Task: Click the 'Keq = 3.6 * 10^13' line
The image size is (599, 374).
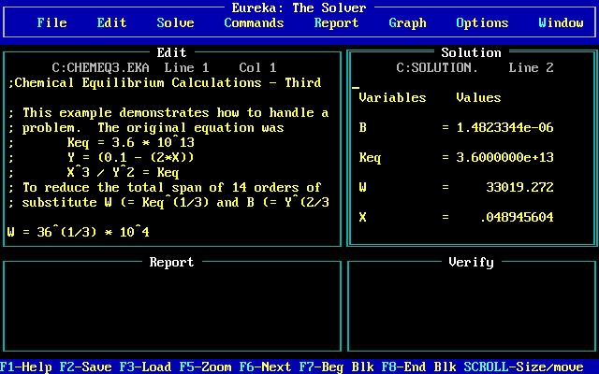Action: pyautogui.click(x=131, y=142)
